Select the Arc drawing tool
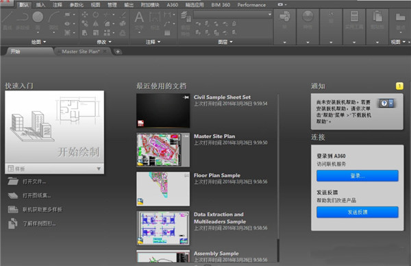Viewport: 411px width, 266px height. point(53,16)
